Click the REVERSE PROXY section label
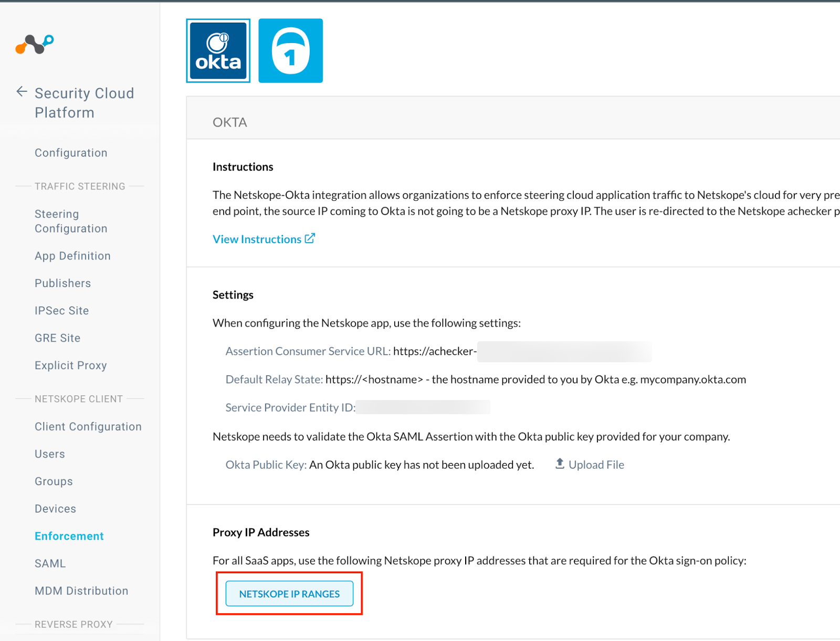 (73, 624)
